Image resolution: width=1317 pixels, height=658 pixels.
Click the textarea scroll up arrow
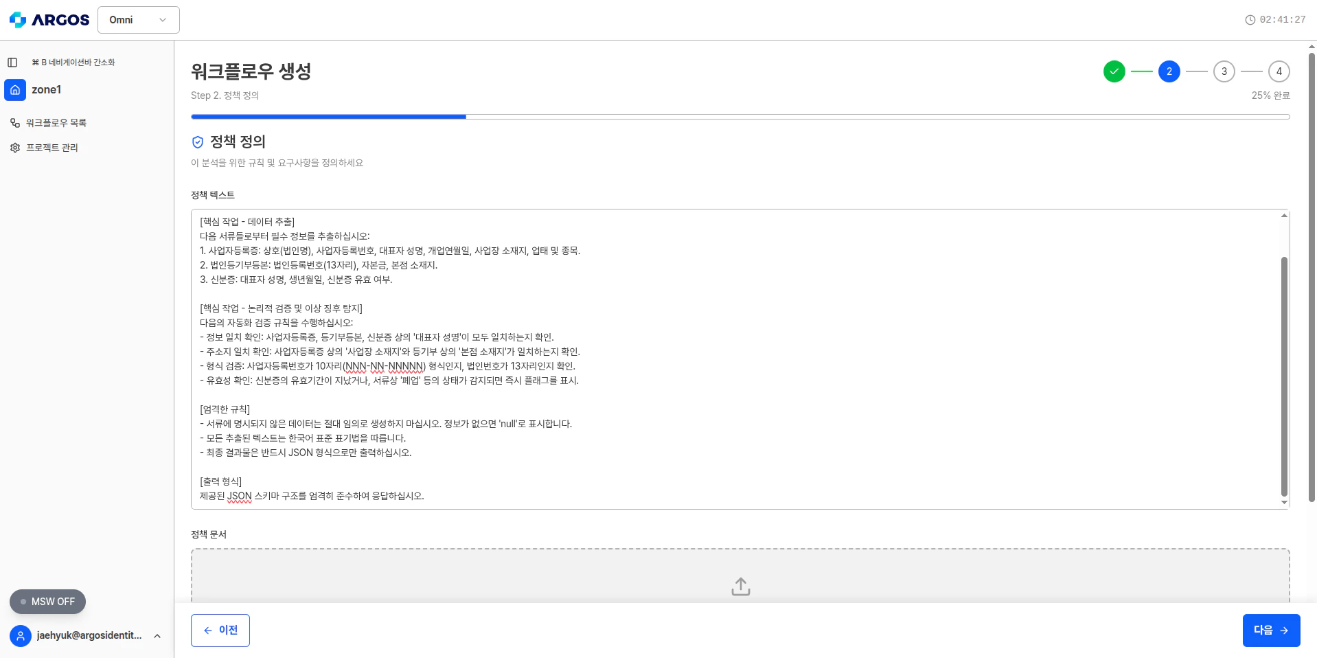1284,216
